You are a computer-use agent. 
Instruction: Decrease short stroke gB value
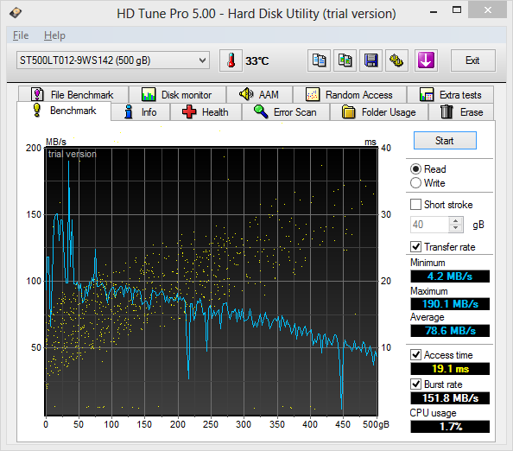456,228
